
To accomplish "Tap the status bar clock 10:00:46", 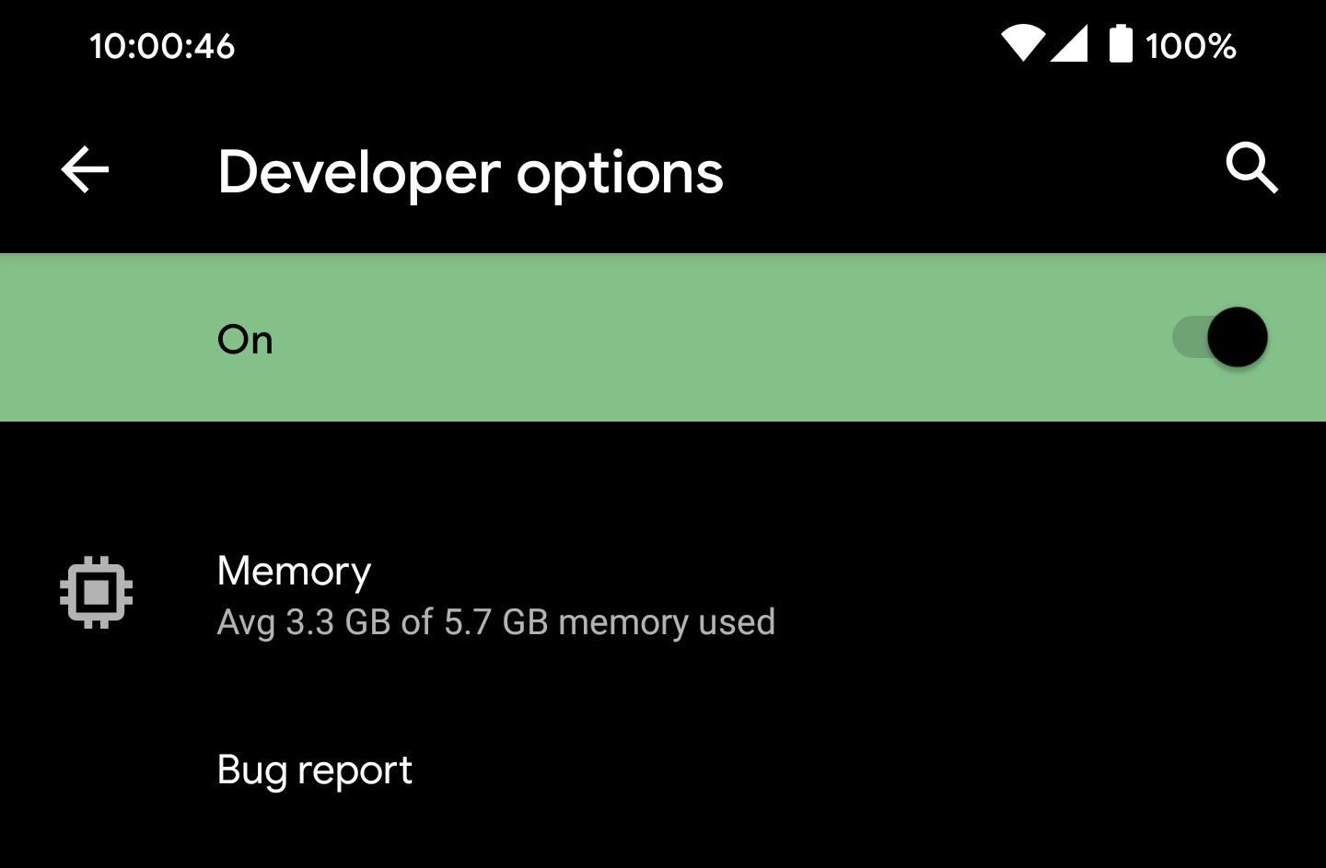I will 162,46.
